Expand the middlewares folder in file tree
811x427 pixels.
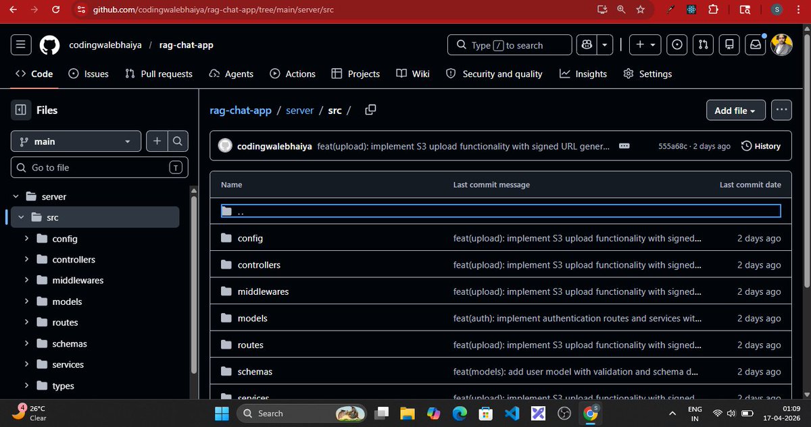pyautogui.click(x=26, y=281)
